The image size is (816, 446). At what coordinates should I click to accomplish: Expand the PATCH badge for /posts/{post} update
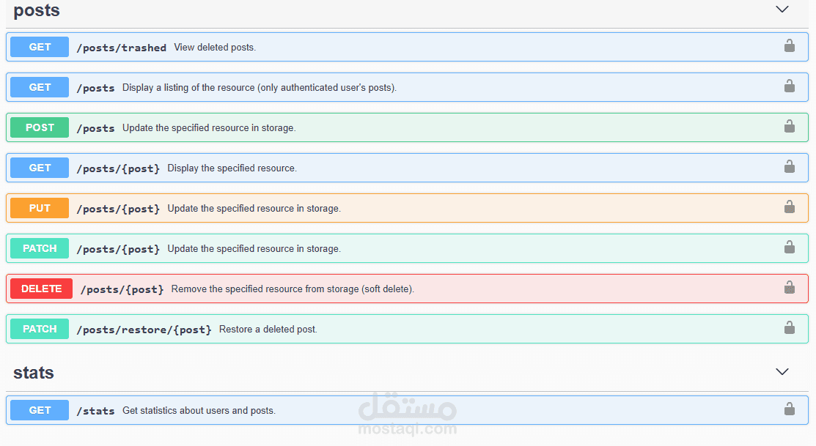pos(40,248)
